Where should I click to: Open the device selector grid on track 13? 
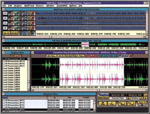coord(25,13)
